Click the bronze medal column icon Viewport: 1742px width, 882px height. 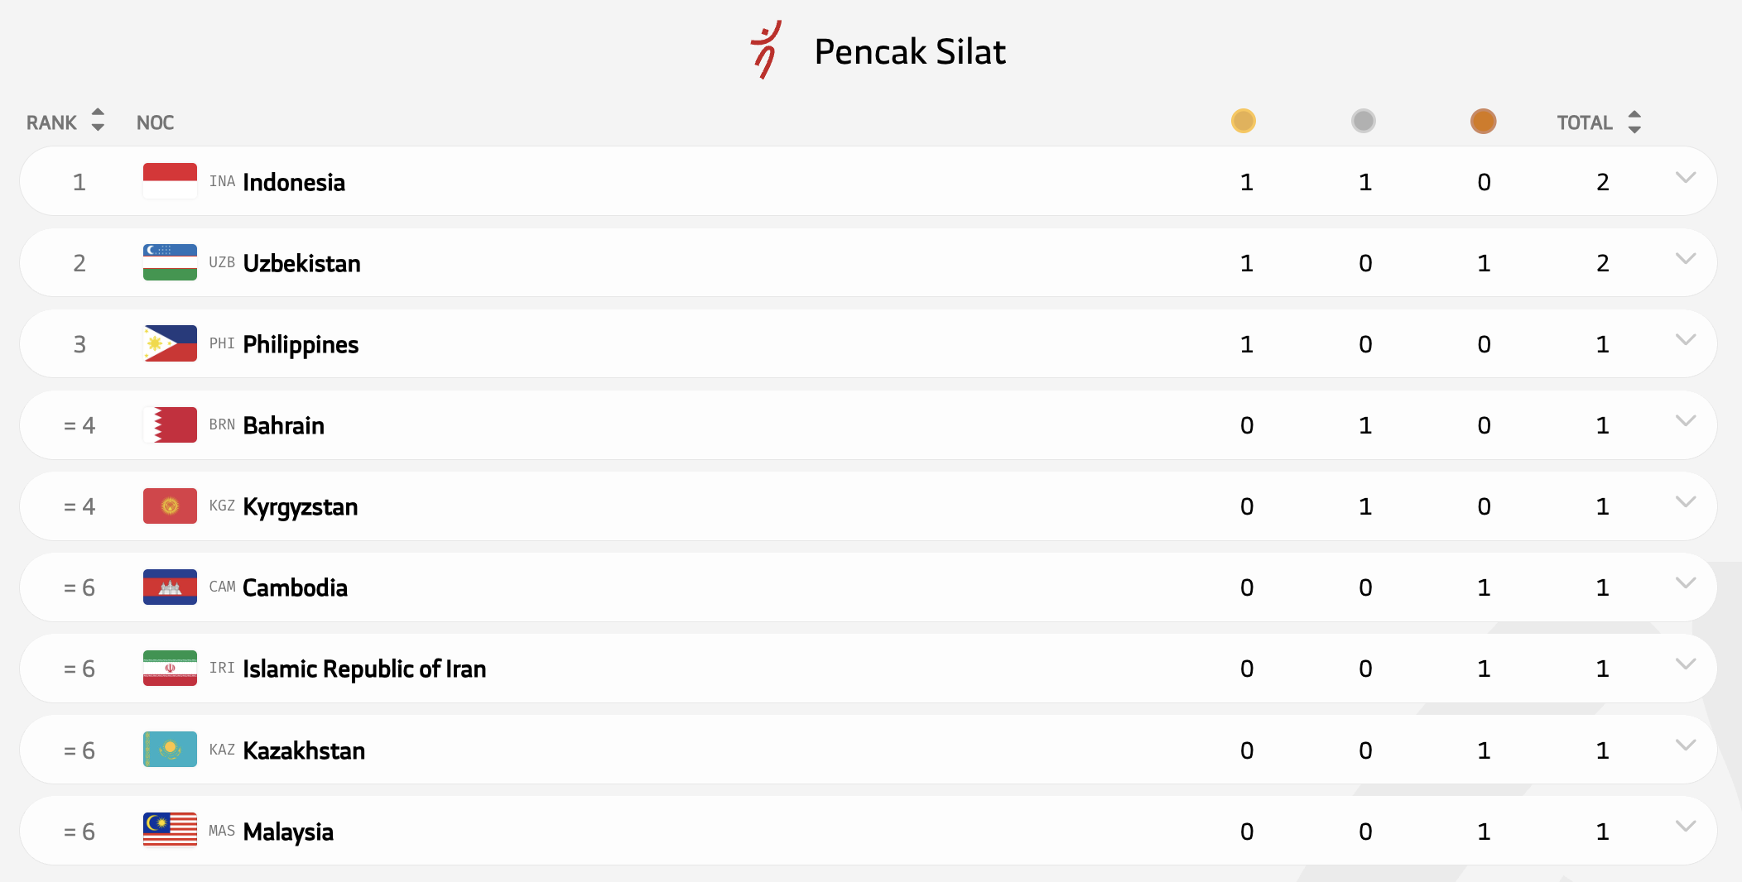tap(1483, 121)
